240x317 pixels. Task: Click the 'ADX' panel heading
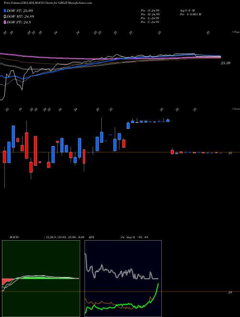tap(91, 237)
